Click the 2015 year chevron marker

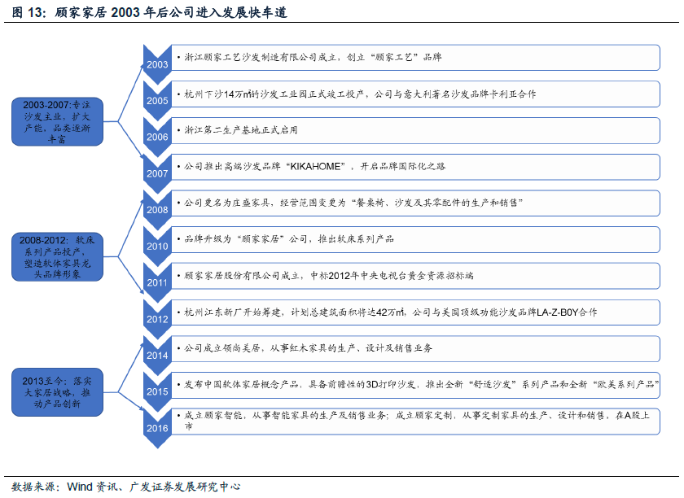pyautogui.click(x=157, y=391)
